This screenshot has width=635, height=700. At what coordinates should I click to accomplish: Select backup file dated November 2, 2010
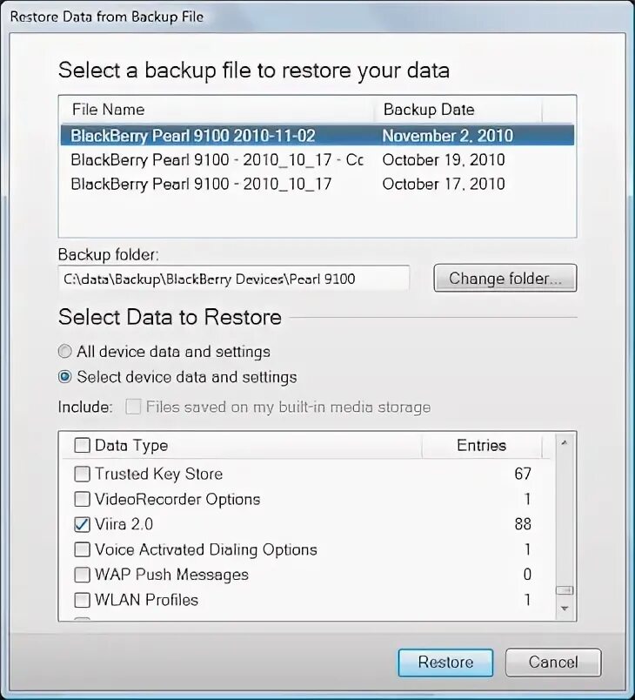(317, 135)
